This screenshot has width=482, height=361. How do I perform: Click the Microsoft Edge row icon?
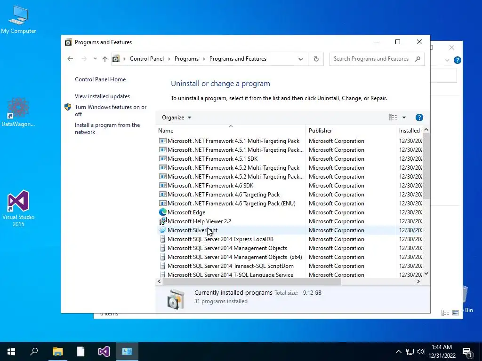point(162,212)
